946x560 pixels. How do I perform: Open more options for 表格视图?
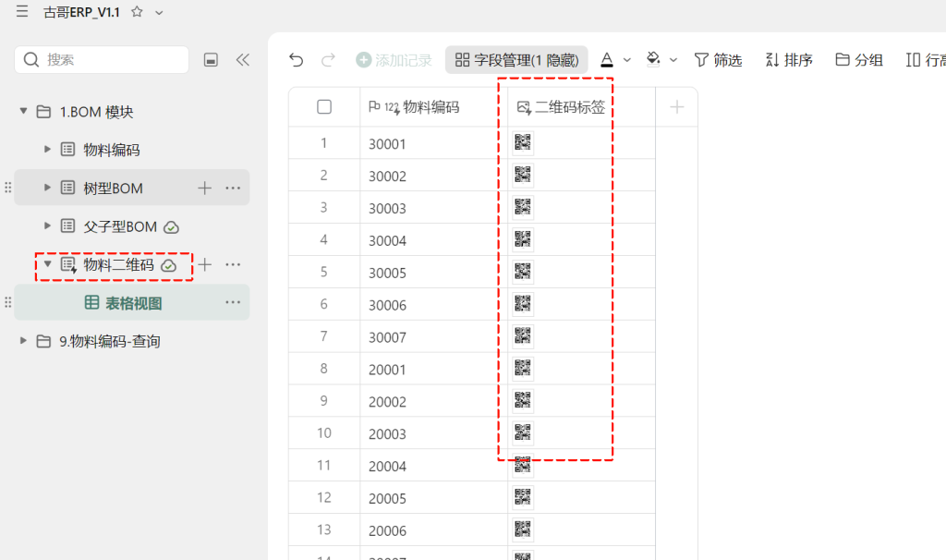233,302
